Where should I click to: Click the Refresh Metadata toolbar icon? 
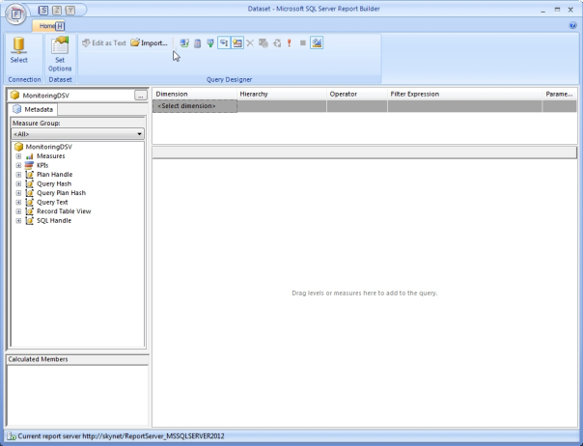coord(184,43)
